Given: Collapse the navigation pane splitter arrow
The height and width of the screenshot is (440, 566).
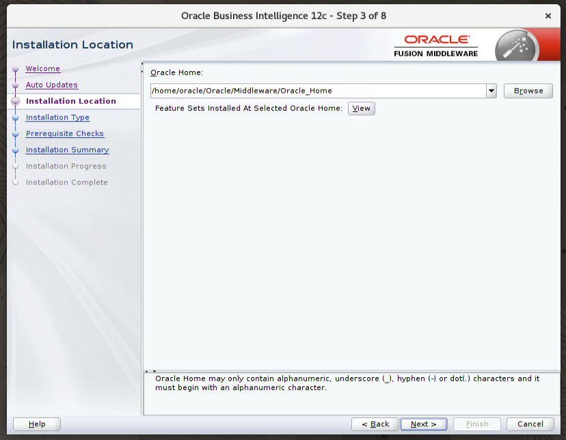Looking at the screenshot, I should coord(142,64).
